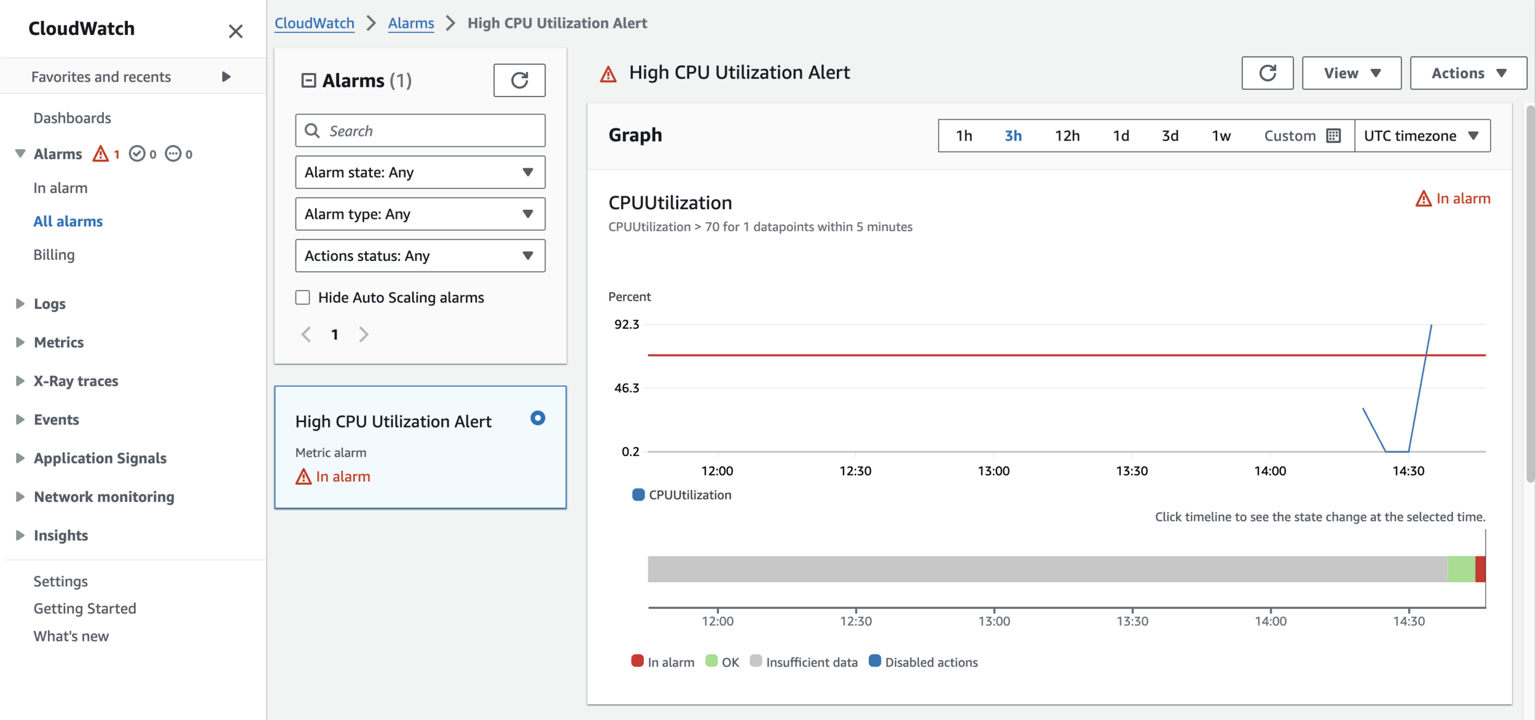Select the 1w time range
The height and width of the screenshot is (720, 1536).
1221,136
